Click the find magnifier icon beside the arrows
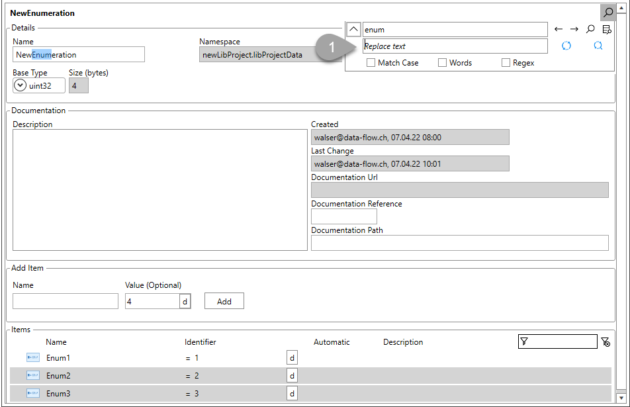 point(590,29)
